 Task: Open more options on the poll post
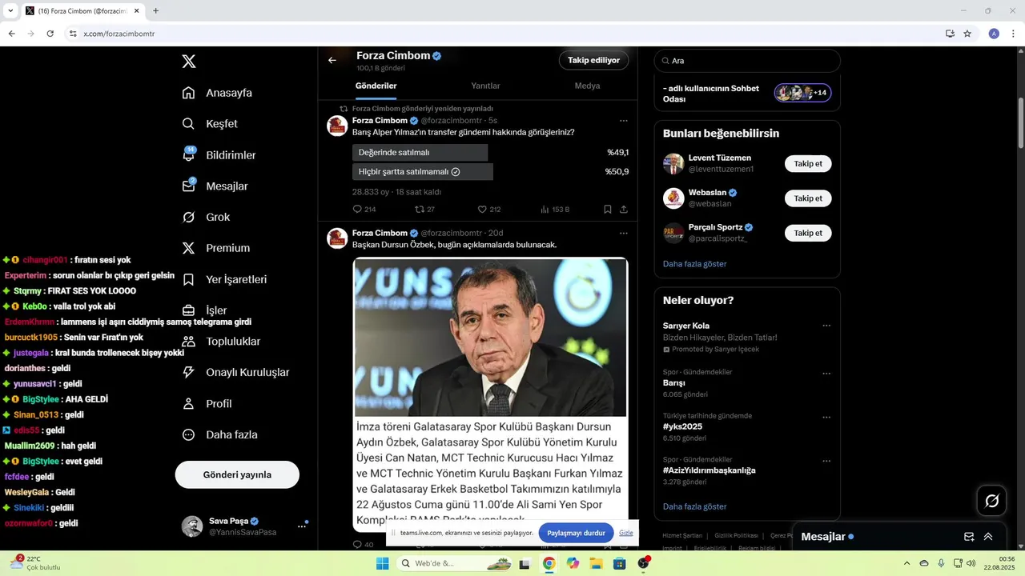tap(624, 121)
